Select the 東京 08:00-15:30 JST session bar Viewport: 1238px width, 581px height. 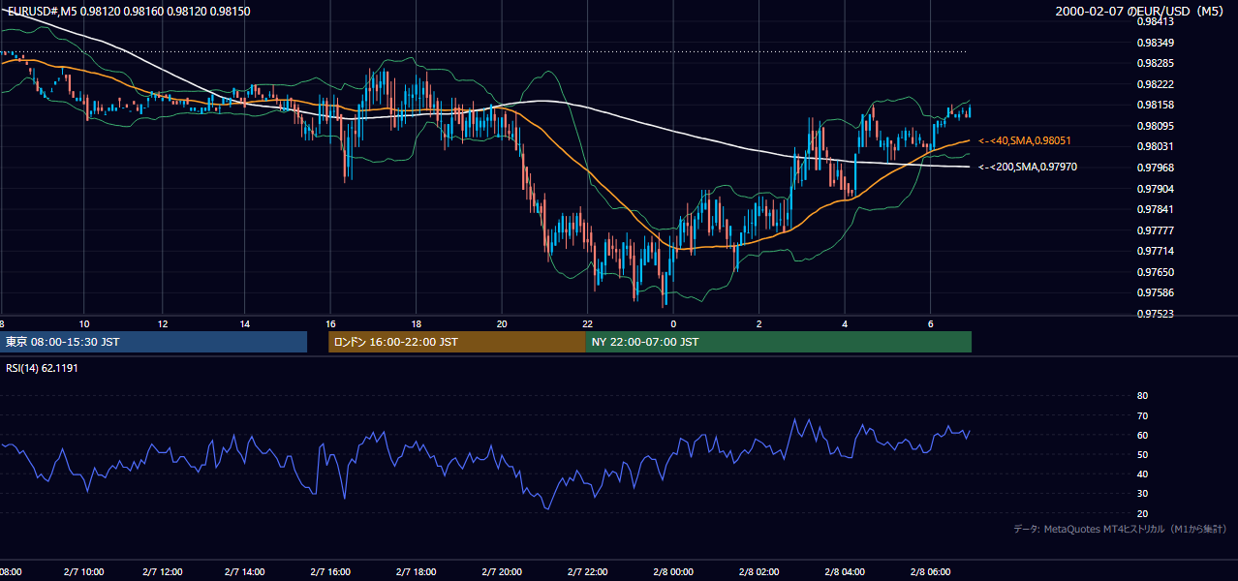click(x=153, y=342)
